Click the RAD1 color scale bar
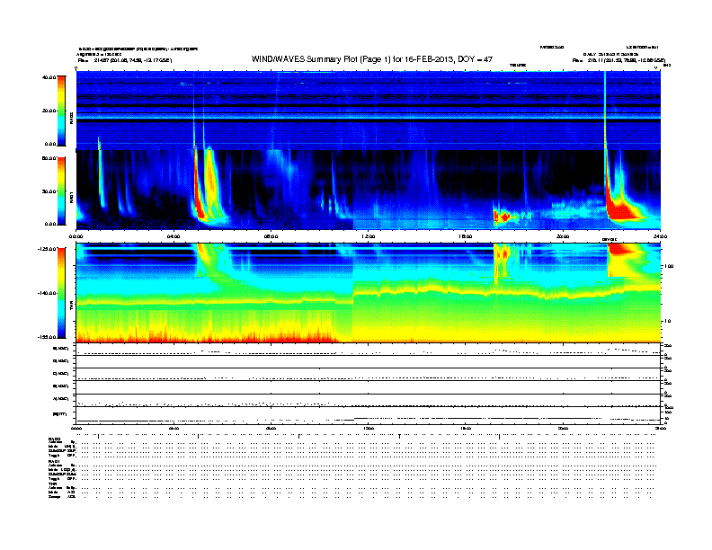712x550 pixels. tap(61, 191)
